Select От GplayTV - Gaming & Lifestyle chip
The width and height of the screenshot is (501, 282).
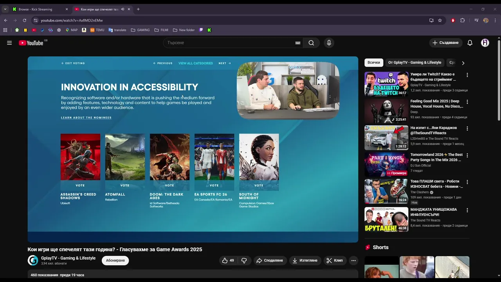point(414,63)
